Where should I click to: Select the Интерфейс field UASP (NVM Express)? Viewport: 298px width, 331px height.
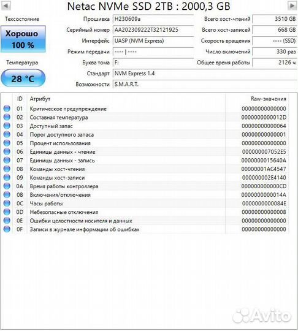[x=153, y=41]
